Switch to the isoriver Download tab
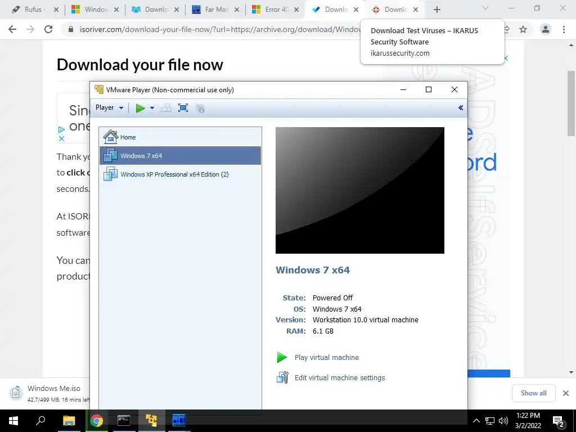Viewport: 576px width, 432px height. coord(335,10)
